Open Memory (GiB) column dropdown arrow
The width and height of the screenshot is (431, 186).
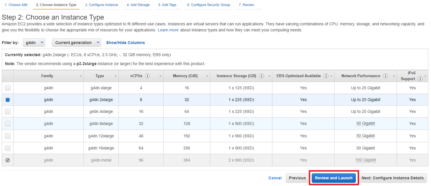pos(207,76)
